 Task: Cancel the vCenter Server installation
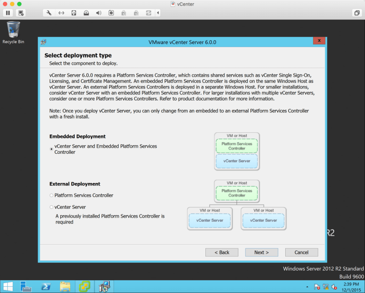click(x=301, y=252)
